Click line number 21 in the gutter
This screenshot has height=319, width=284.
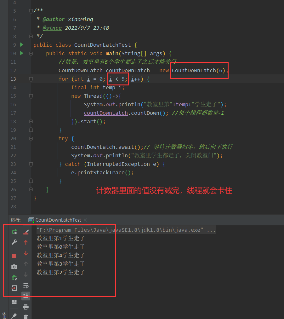tap(13, 147)
